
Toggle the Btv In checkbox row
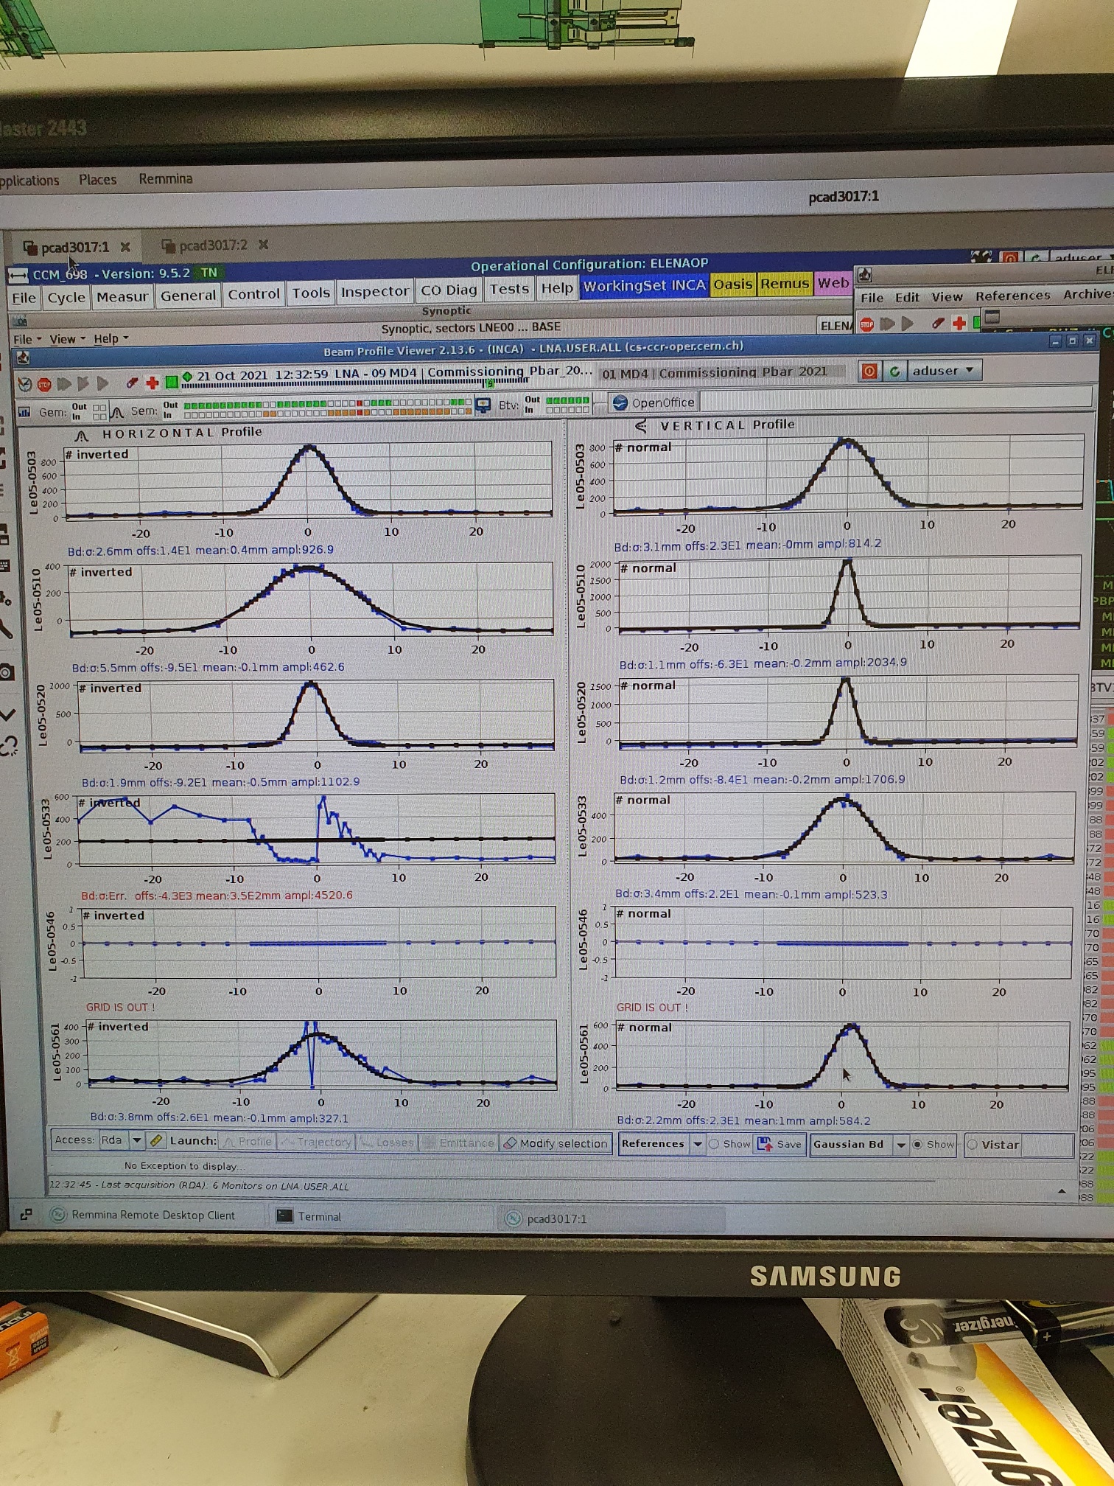click(x=567, y=410)
